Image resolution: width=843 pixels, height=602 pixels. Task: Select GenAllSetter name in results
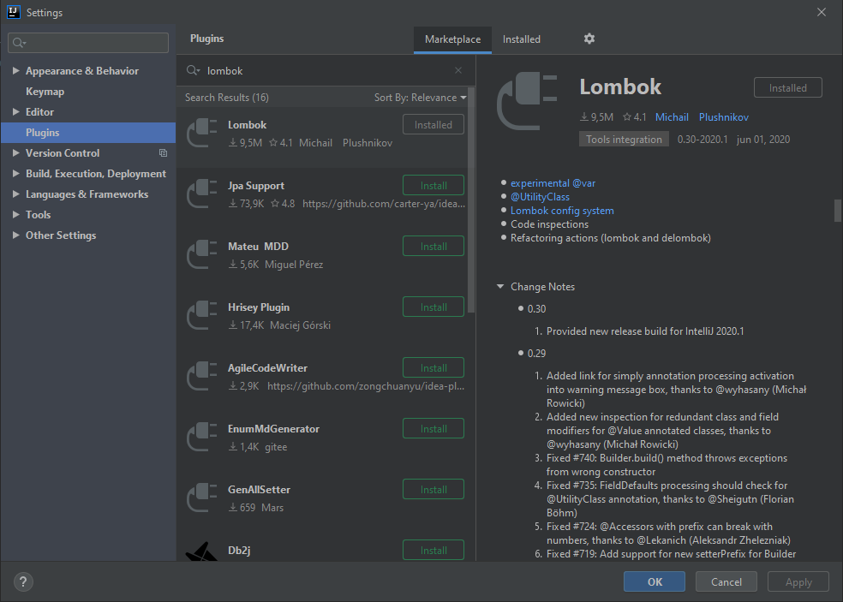click(259, 489)
